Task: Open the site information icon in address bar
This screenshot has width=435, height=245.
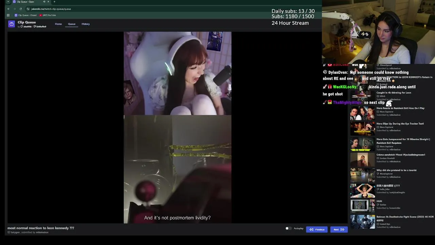Action: click(x=28, y=9)
